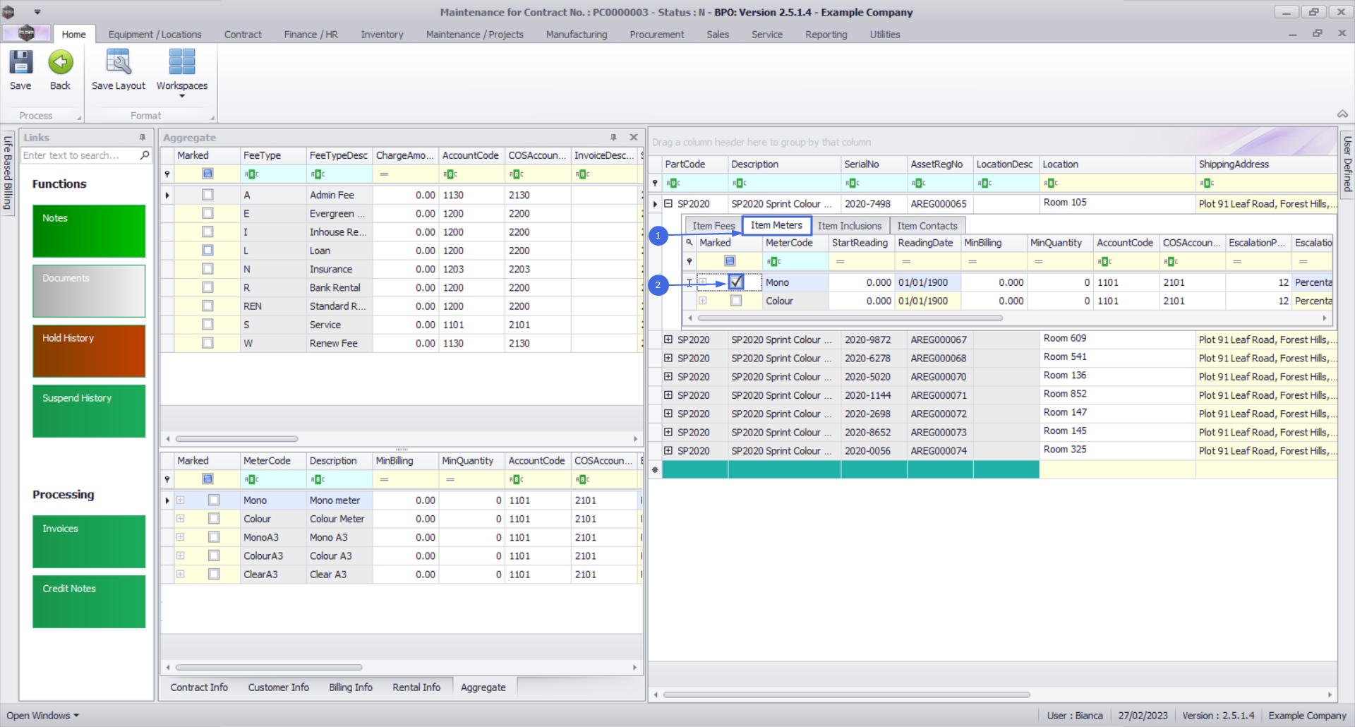Image resolution: width=1355 pixels, height=727 pixels.
Task: Uncheck the Marked checkbox for Mono meter
Action: 736,282
